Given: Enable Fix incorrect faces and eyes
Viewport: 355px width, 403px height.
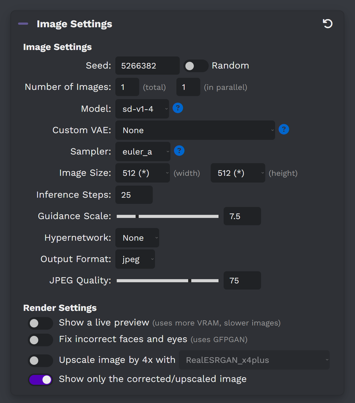Looking at the screenshot, I should [41, 340].
